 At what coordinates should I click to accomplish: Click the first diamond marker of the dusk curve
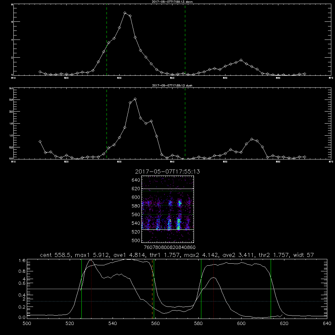pyautogui.click(x=40, y=141)
